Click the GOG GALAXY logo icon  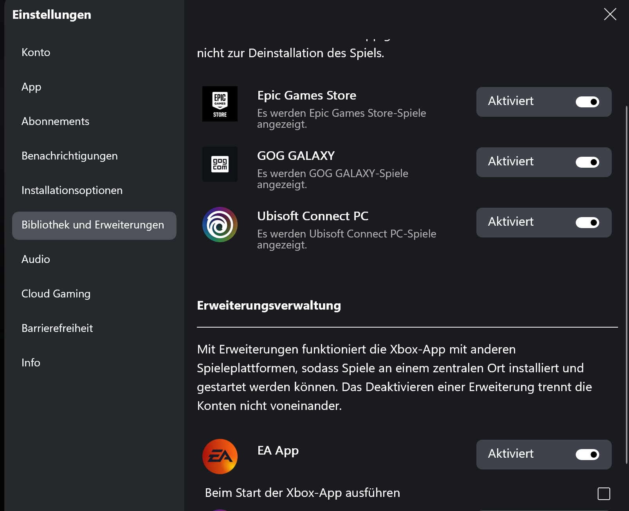point(220,164)
